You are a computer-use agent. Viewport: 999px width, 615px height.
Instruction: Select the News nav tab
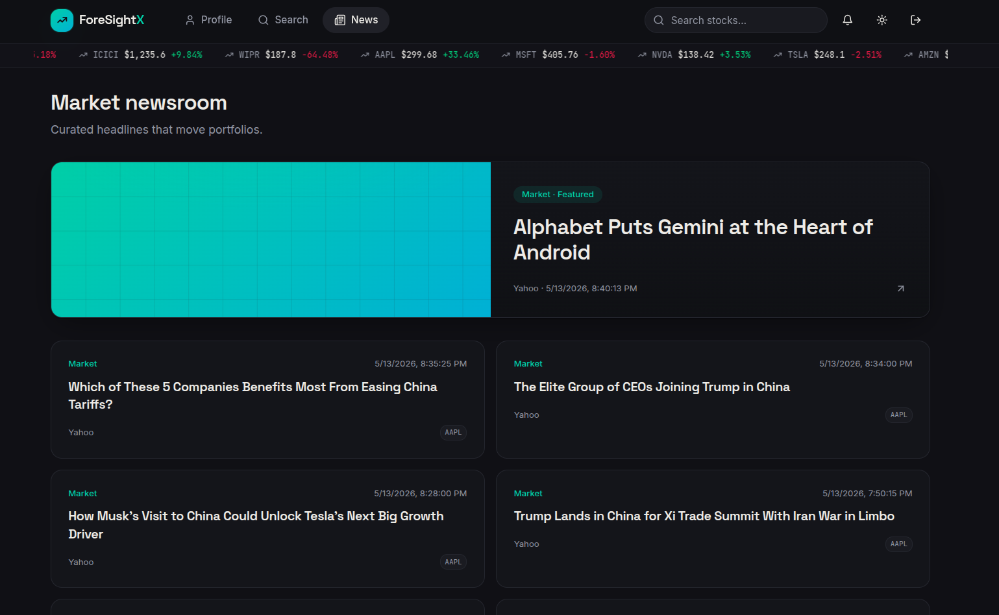(x=356, y=20)
